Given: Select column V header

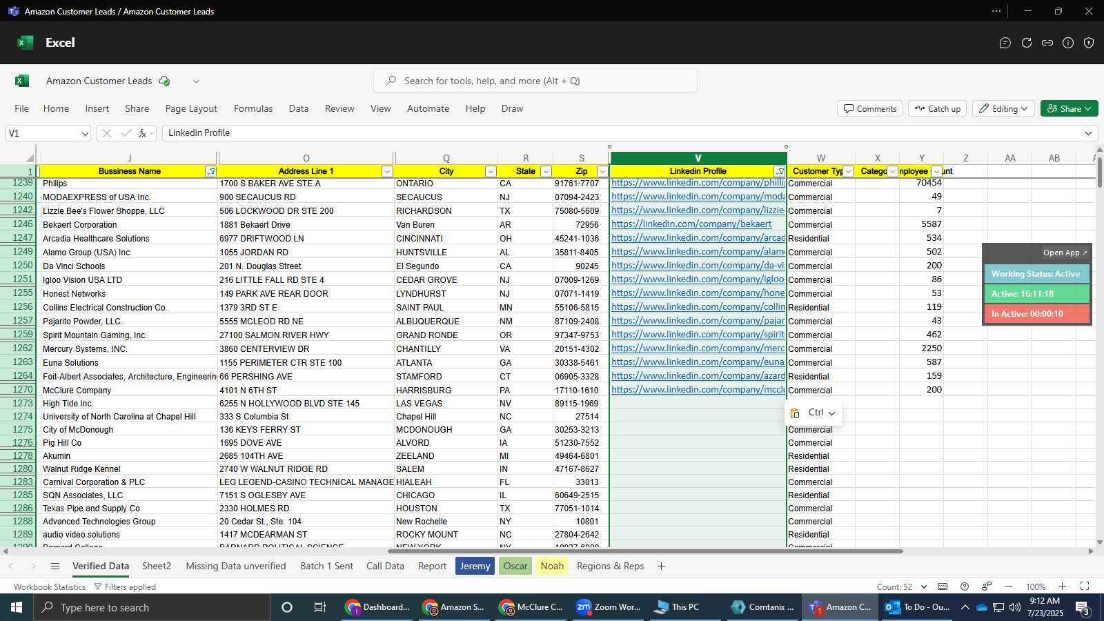Looking at the screenshot, I should click(698, 158).
